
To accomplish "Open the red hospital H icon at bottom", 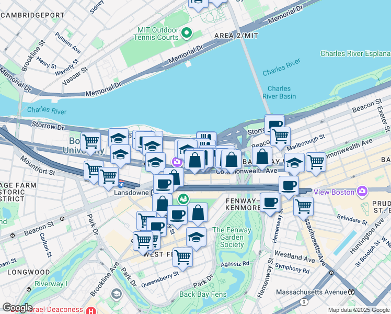I will 90,311.
